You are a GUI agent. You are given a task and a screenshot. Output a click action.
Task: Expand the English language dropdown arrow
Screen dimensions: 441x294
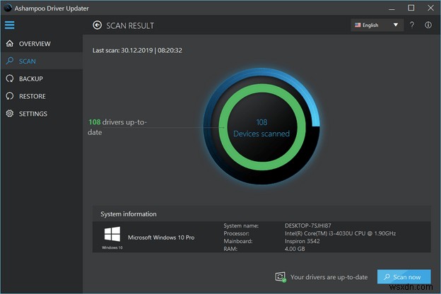pos(396,25)
